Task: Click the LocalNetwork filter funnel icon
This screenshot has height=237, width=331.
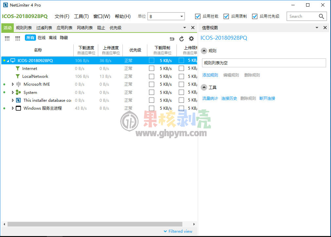Action: tap(18, 76)
